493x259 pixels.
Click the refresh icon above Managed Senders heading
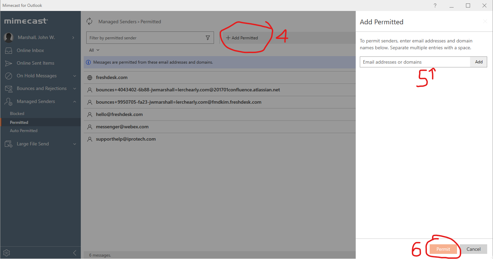coord(89,21)
